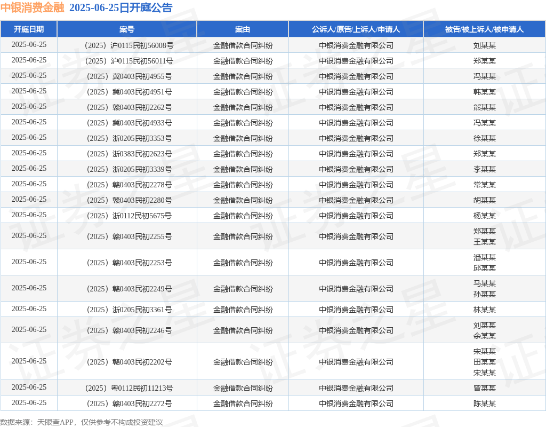The width and height of the screenshot is (546, 427).
Task: Click case number (2025)赣0403民初2202号
Action: (x=129, y=362)
